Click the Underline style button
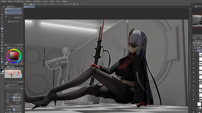 coord(17,106)
